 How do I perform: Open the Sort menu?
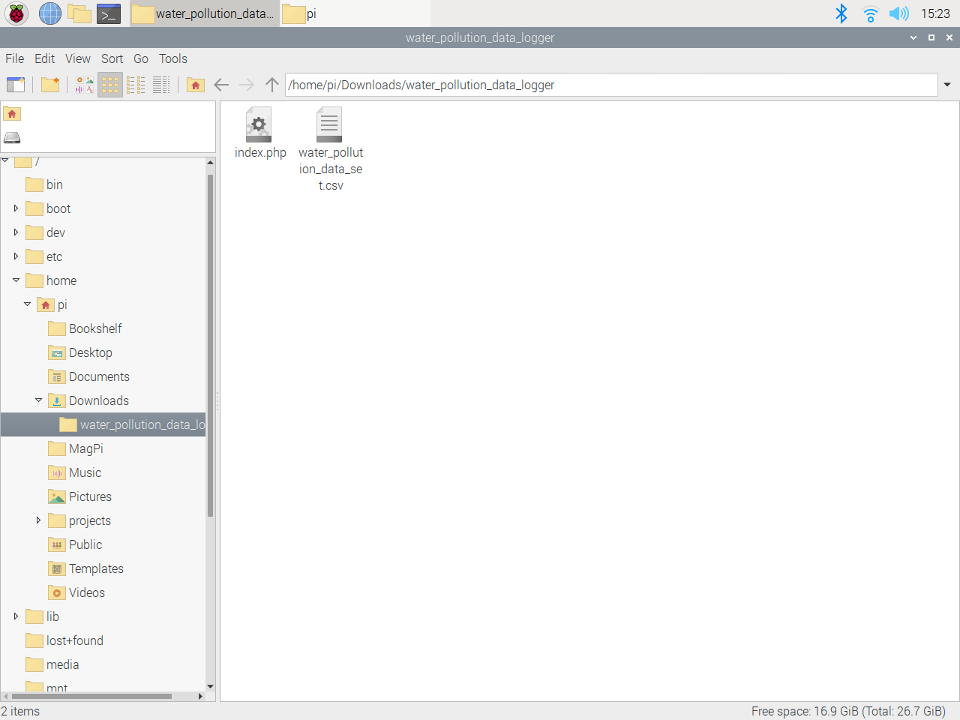point(112,58)
